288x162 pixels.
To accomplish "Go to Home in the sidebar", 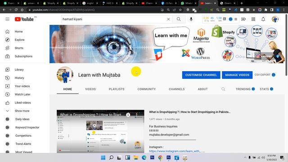I will 18,31.
